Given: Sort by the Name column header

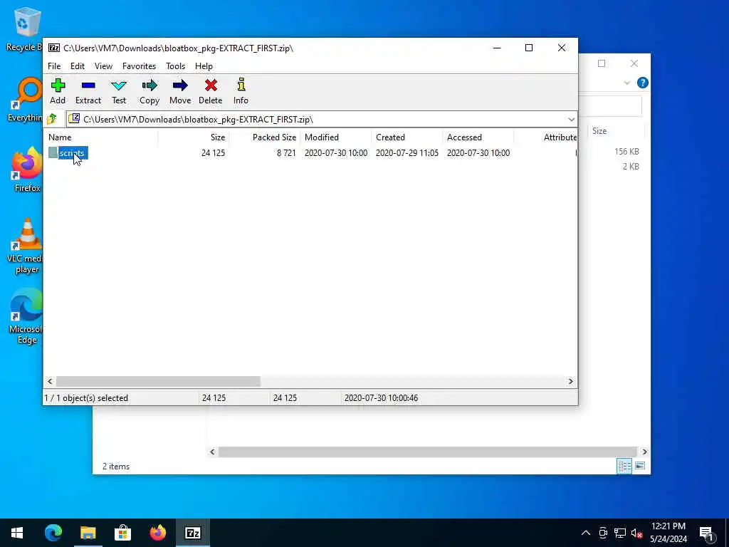Looking at the screenshot, I should [x=101, y=137].
